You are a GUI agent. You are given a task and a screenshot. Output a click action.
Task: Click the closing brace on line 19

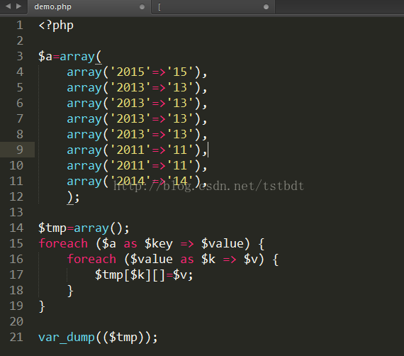point(42,306)
